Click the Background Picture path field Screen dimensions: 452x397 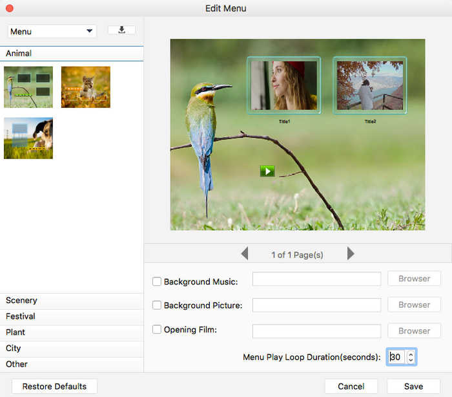316,305
